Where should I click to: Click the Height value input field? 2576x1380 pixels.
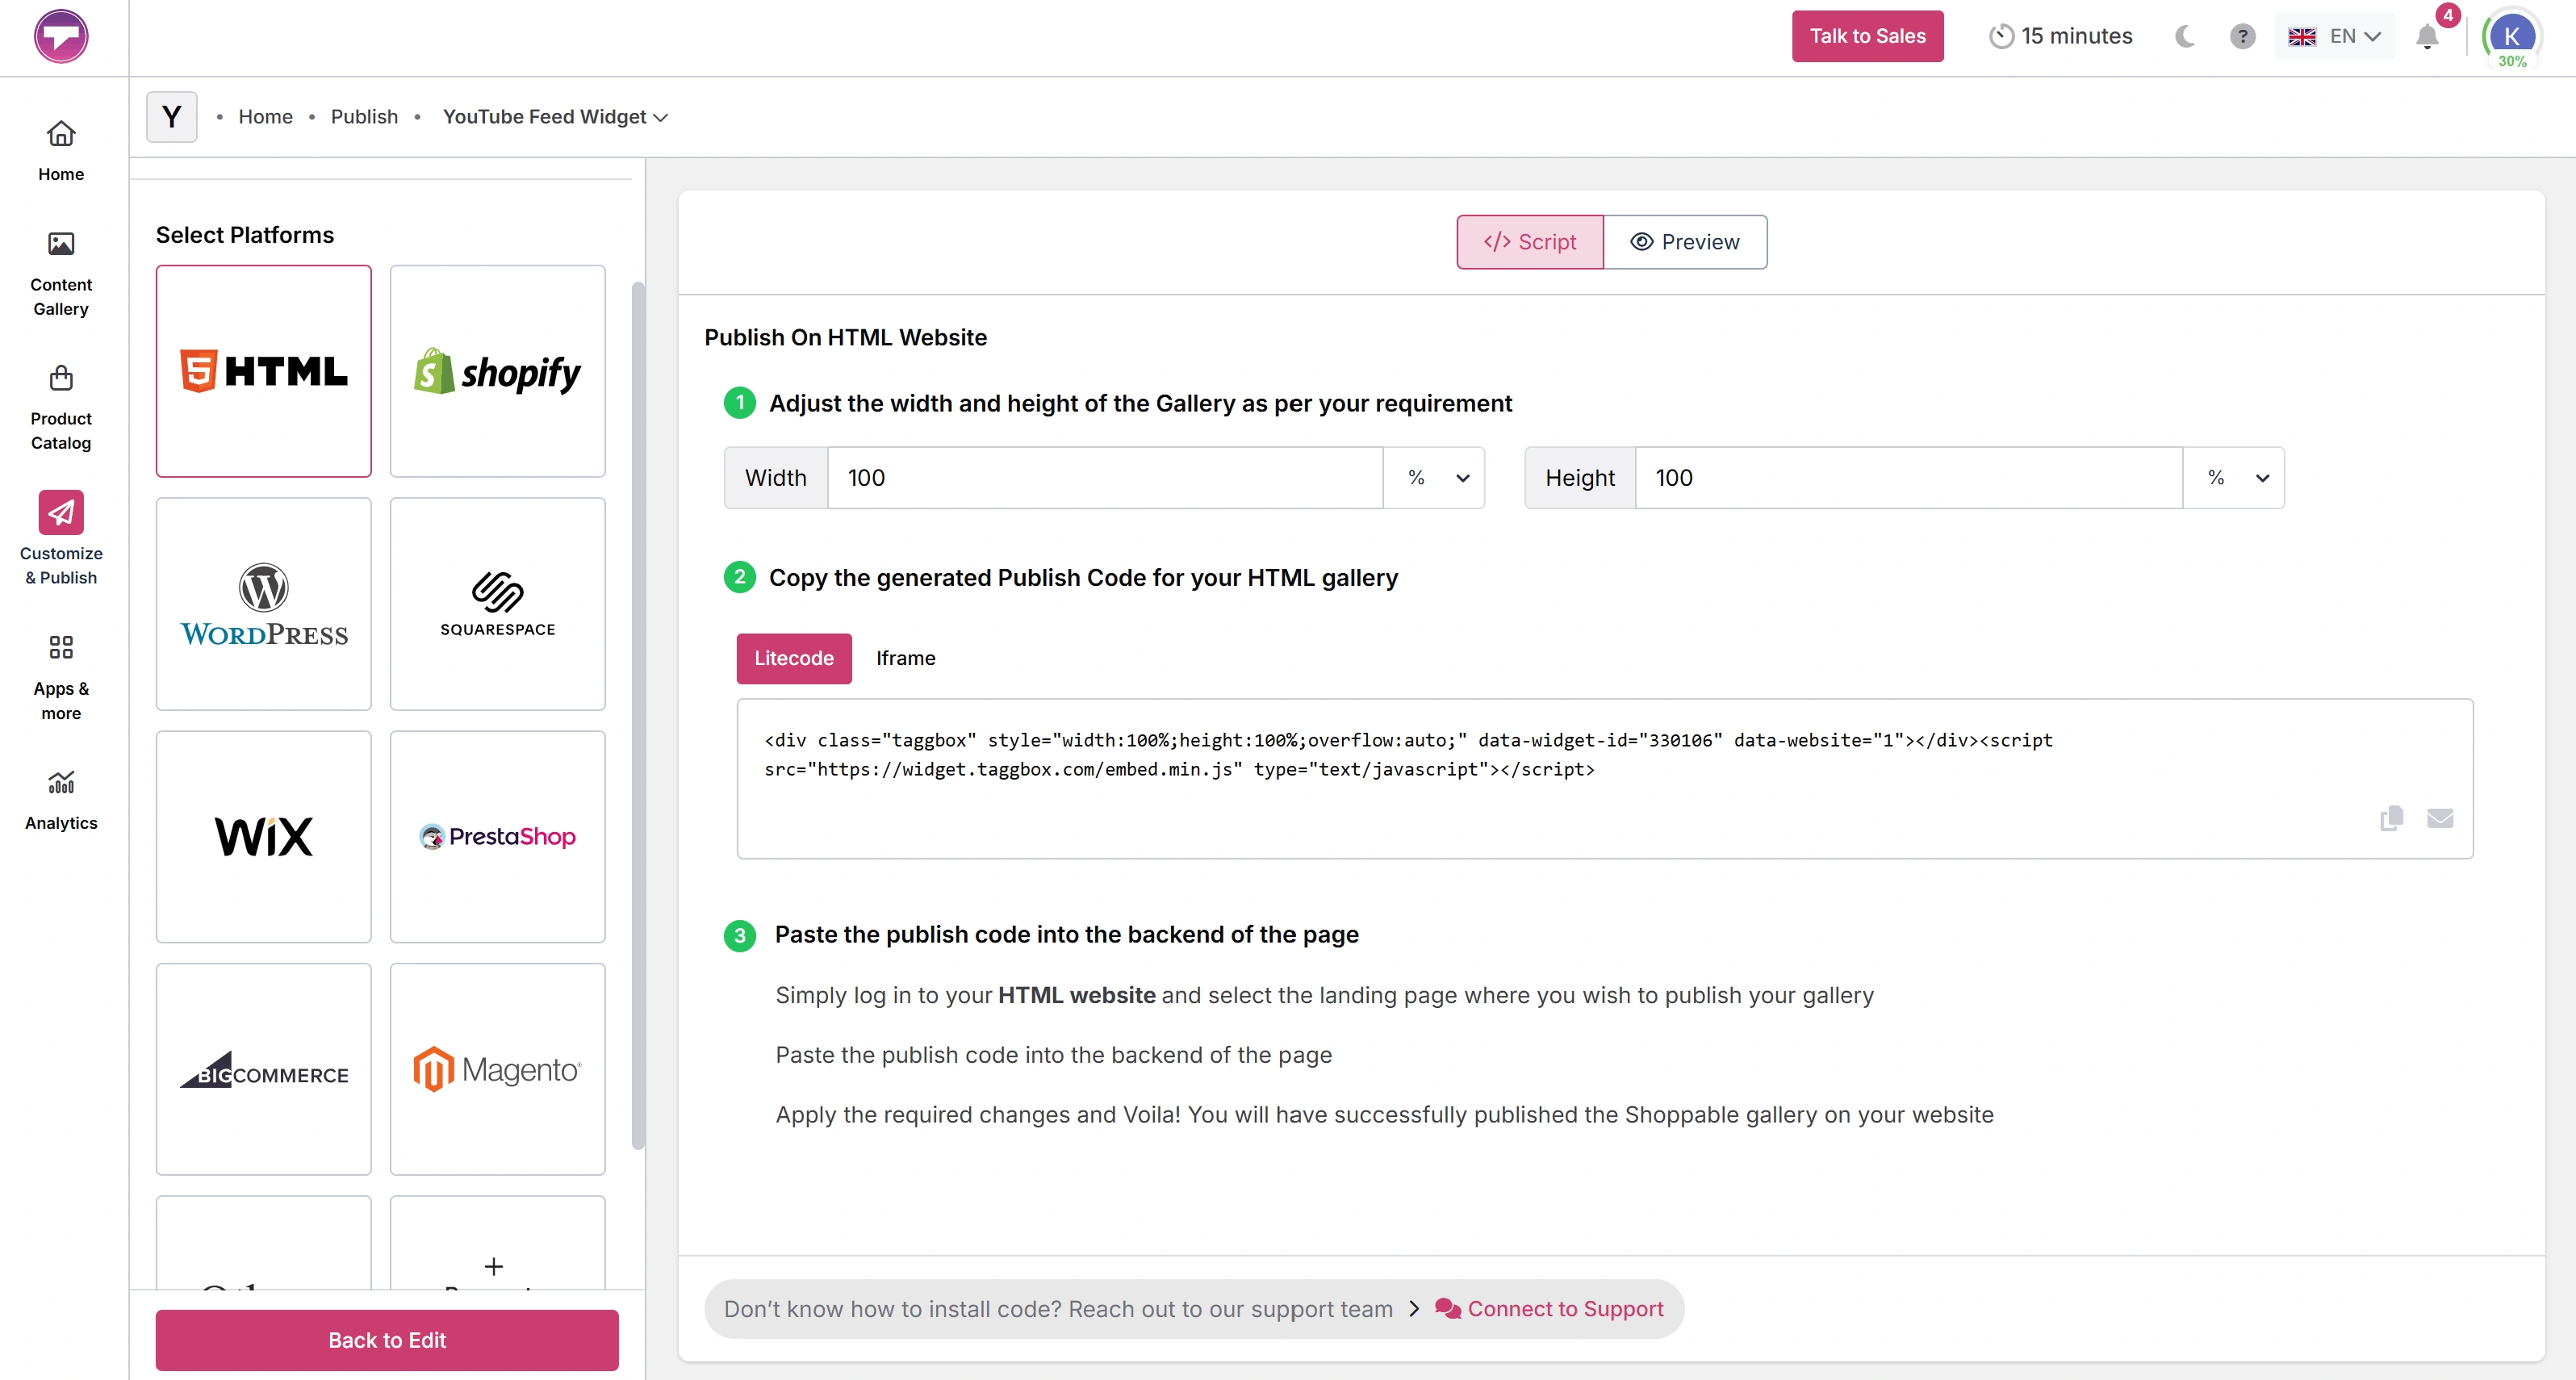(1909, 478)
